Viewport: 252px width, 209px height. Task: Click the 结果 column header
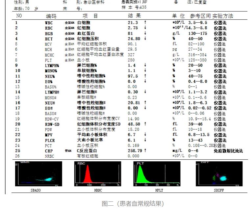coord(134,16)
